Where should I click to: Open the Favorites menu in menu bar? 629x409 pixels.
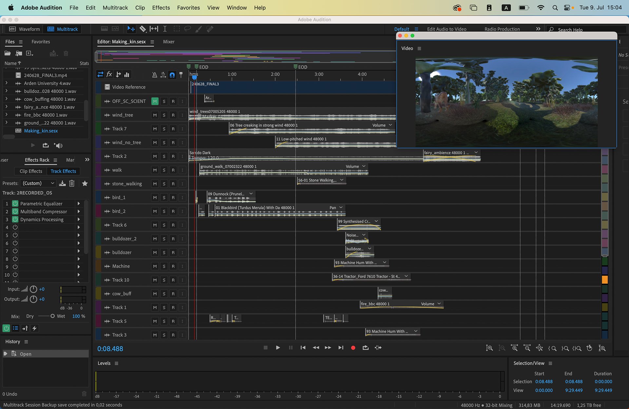[x=188, y=8]
